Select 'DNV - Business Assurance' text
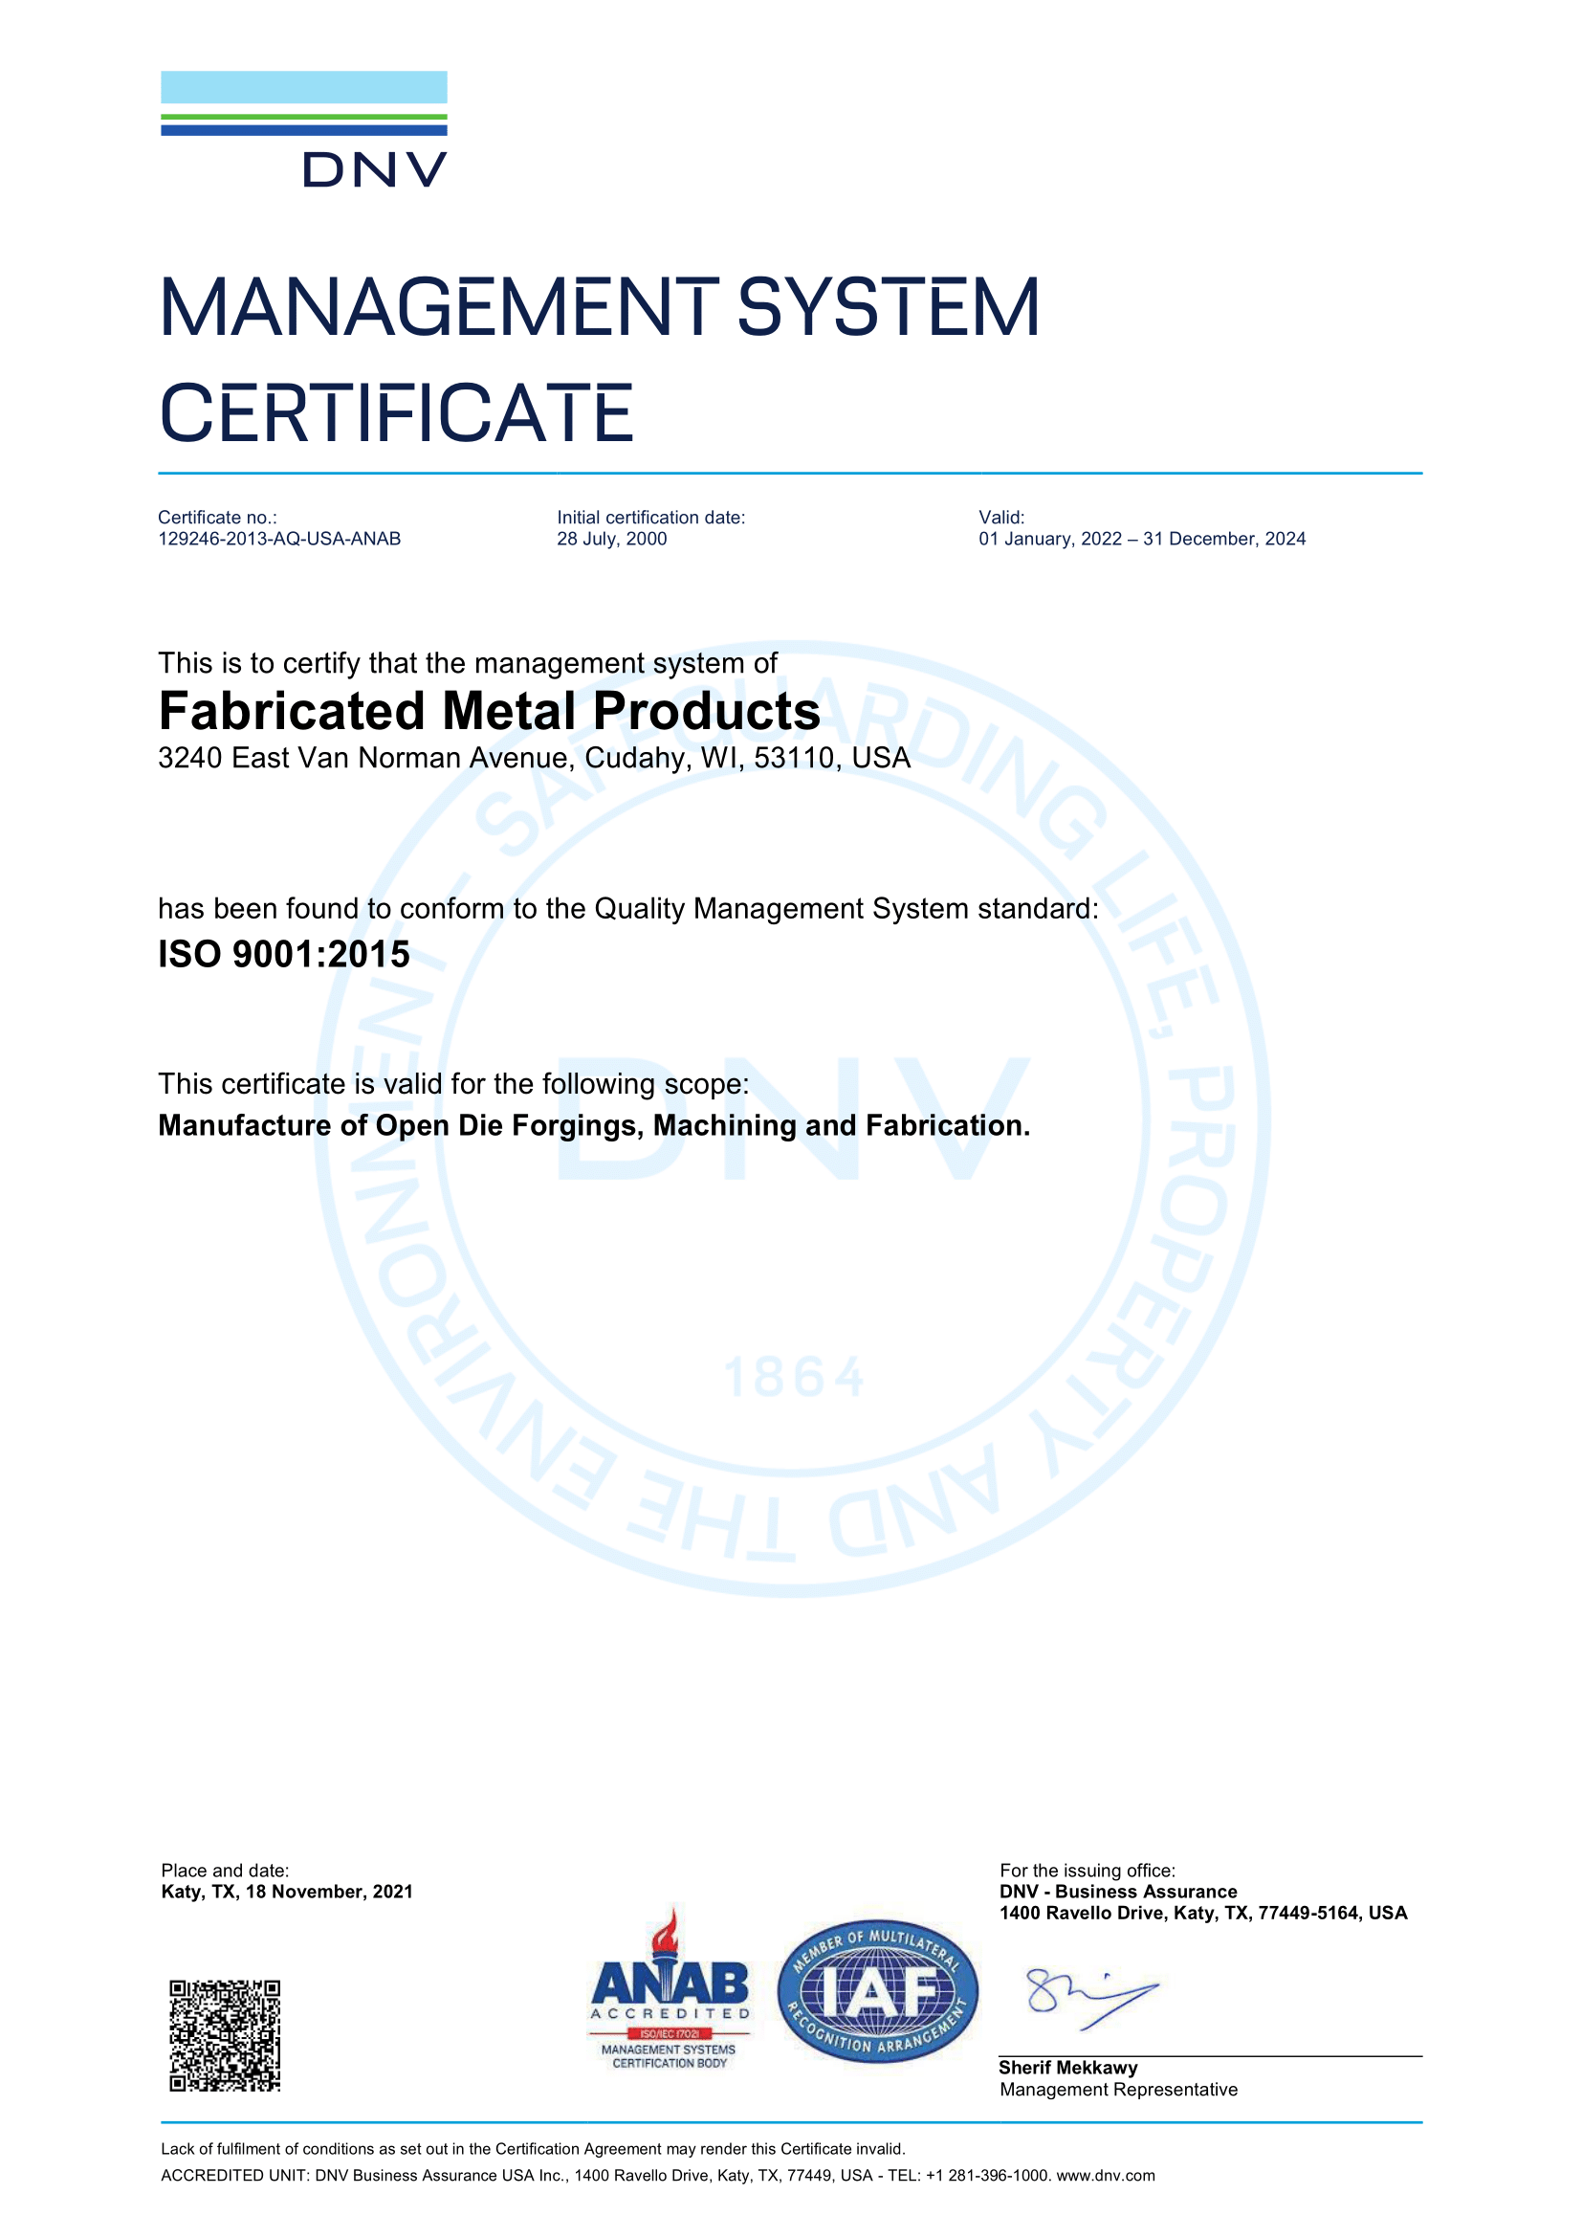 coord(1118,1892)
